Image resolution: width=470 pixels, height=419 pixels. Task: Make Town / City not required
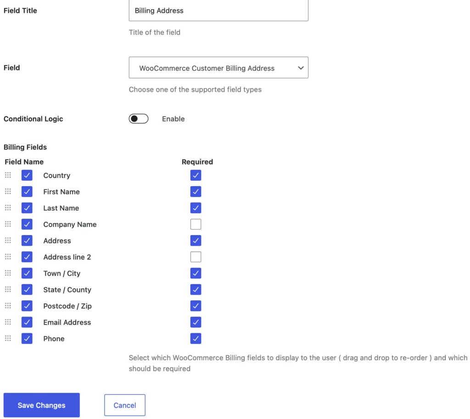pos(196,273)
